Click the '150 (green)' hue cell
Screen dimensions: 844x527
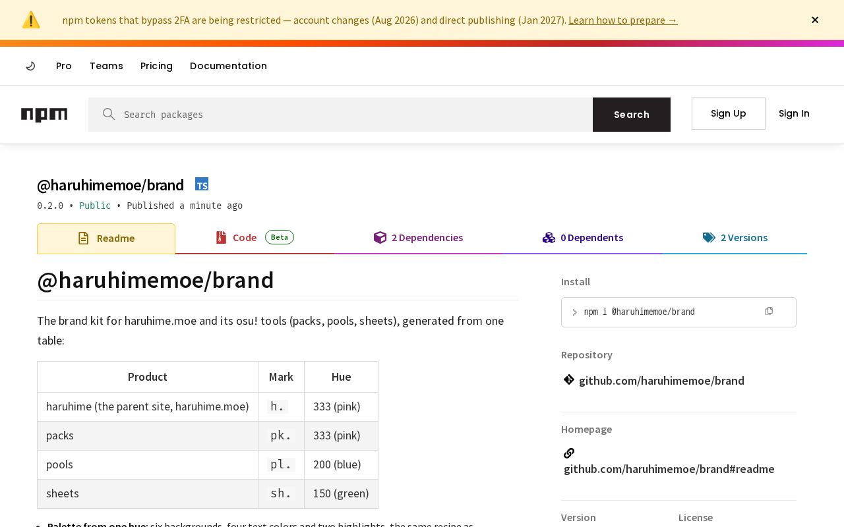click(341, 493)
